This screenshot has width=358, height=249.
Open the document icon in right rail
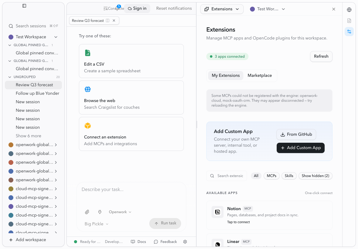tap(349, 21)
